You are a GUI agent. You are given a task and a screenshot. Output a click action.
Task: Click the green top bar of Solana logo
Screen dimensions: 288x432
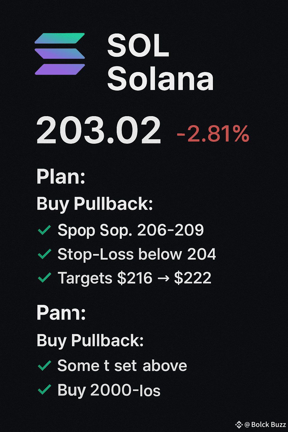click(60, 38)
